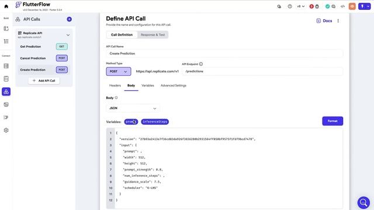Open the data types icon in sidebar
The height and width of the screenshot is (210, 374).
pyautogui.click(x=6, y=79)
